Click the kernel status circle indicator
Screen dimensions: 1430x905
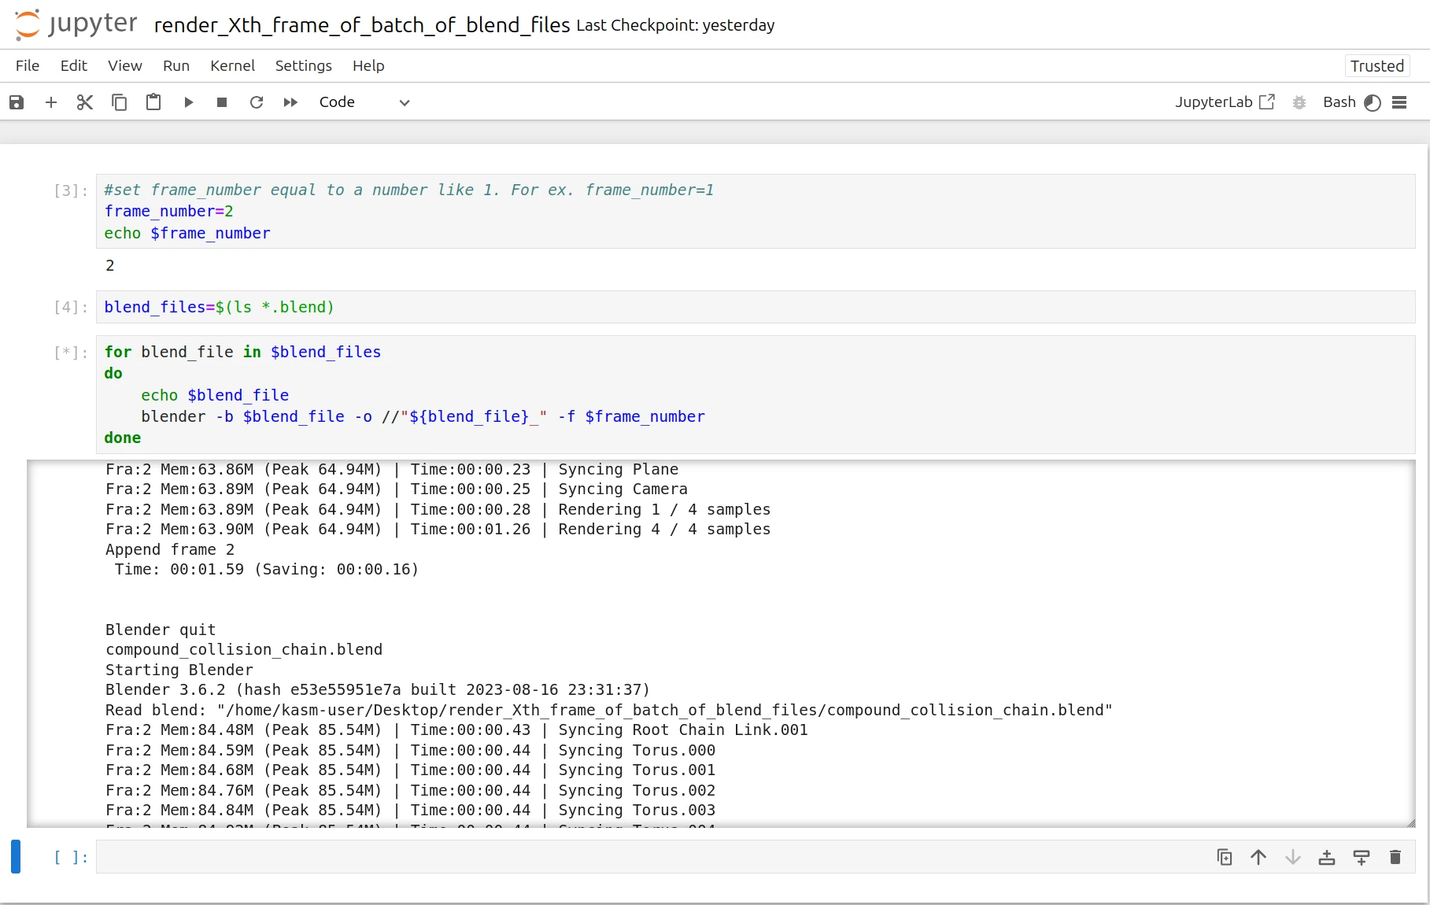1373,103
